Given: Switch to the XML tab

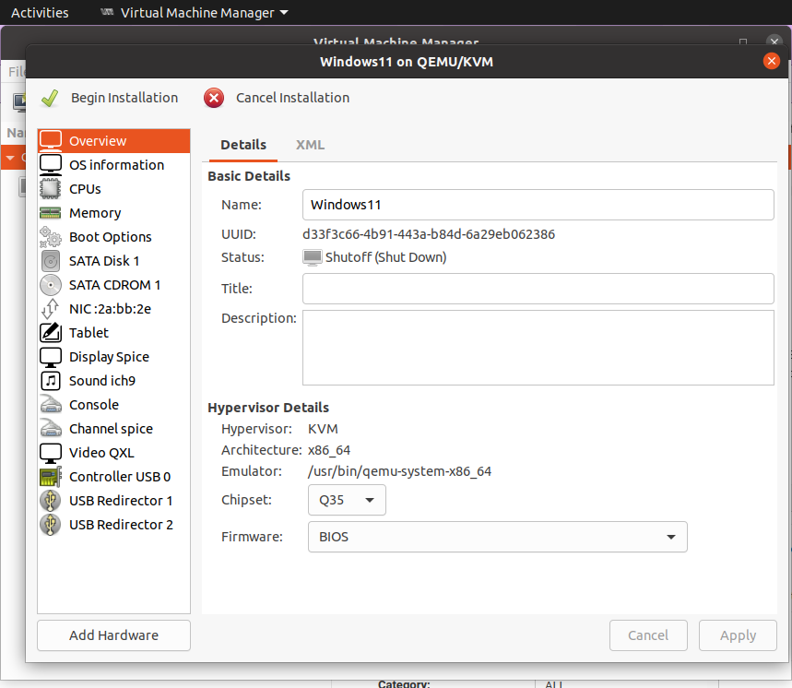Looking at the screenshot, I should tap(310, 145).
